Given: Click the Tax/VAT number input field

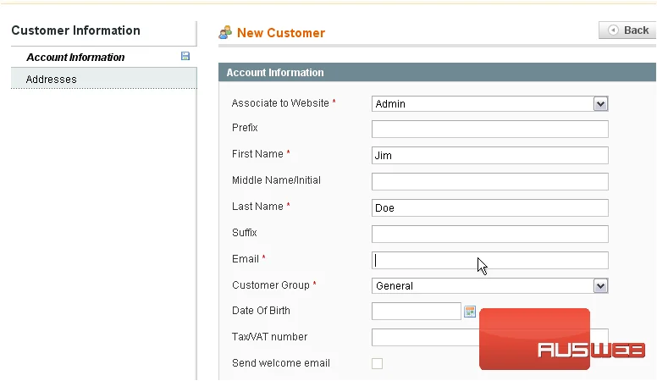Looking at the screenshot, I should pyautogui.click(x=490, y=337).
